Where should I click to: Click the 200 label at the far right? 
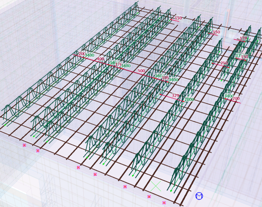[236, 98]
